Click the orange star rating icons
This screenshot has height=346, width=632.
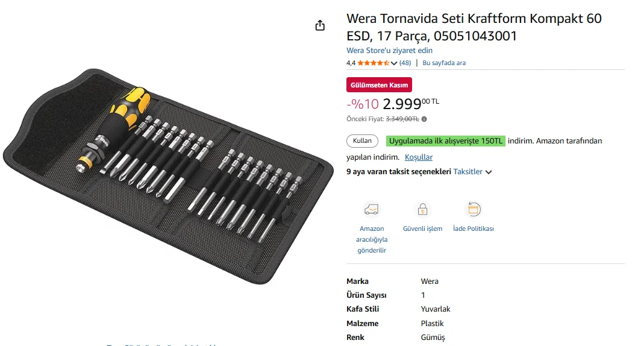373,63
